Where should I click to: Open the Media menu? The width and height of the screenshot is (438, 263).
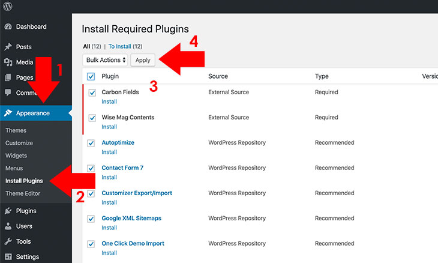coord(25,62)
